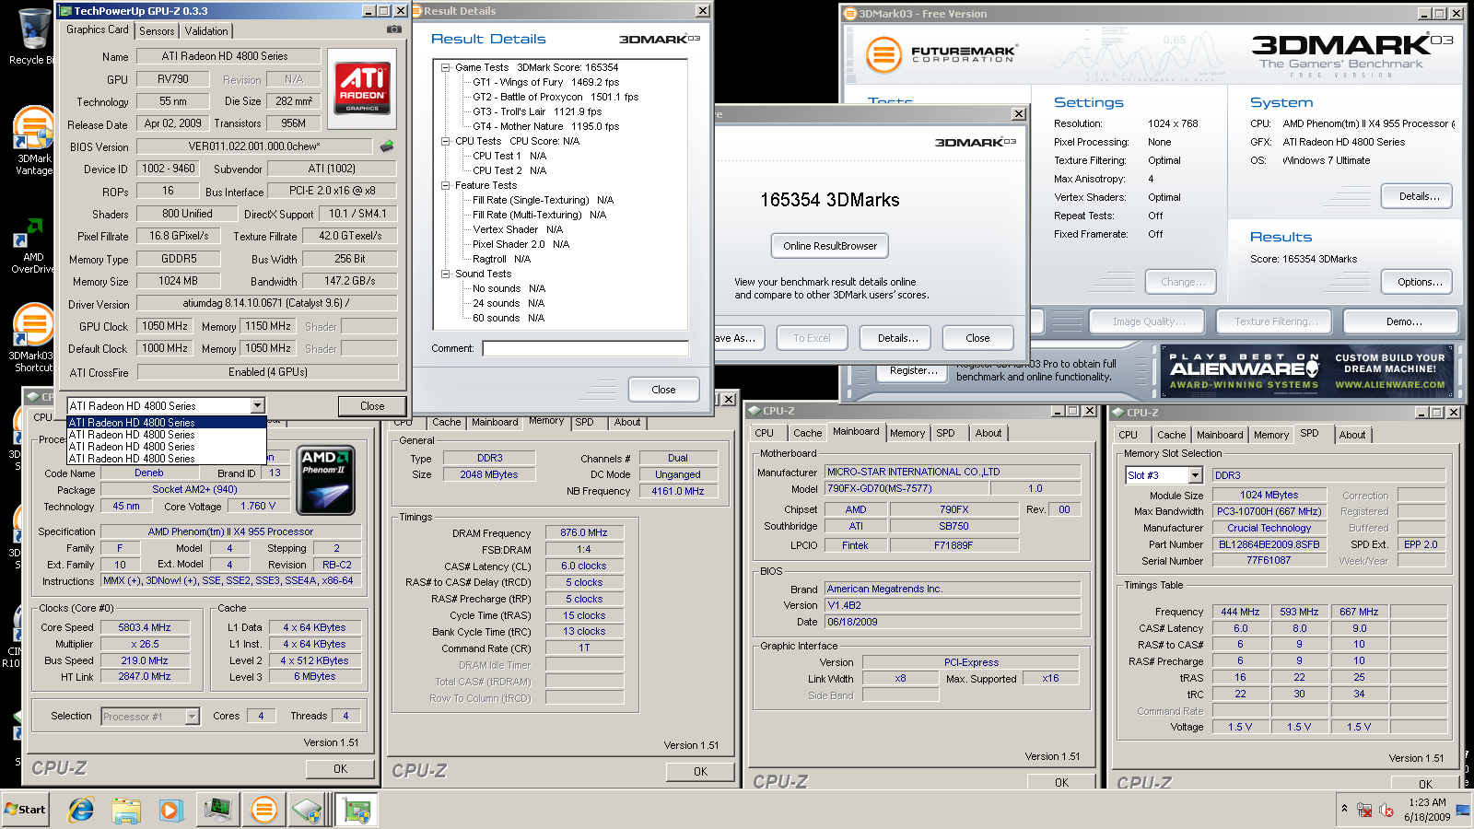
Task: Click the Demo... button in 3DMark03
Action: tap(1401, 321)
